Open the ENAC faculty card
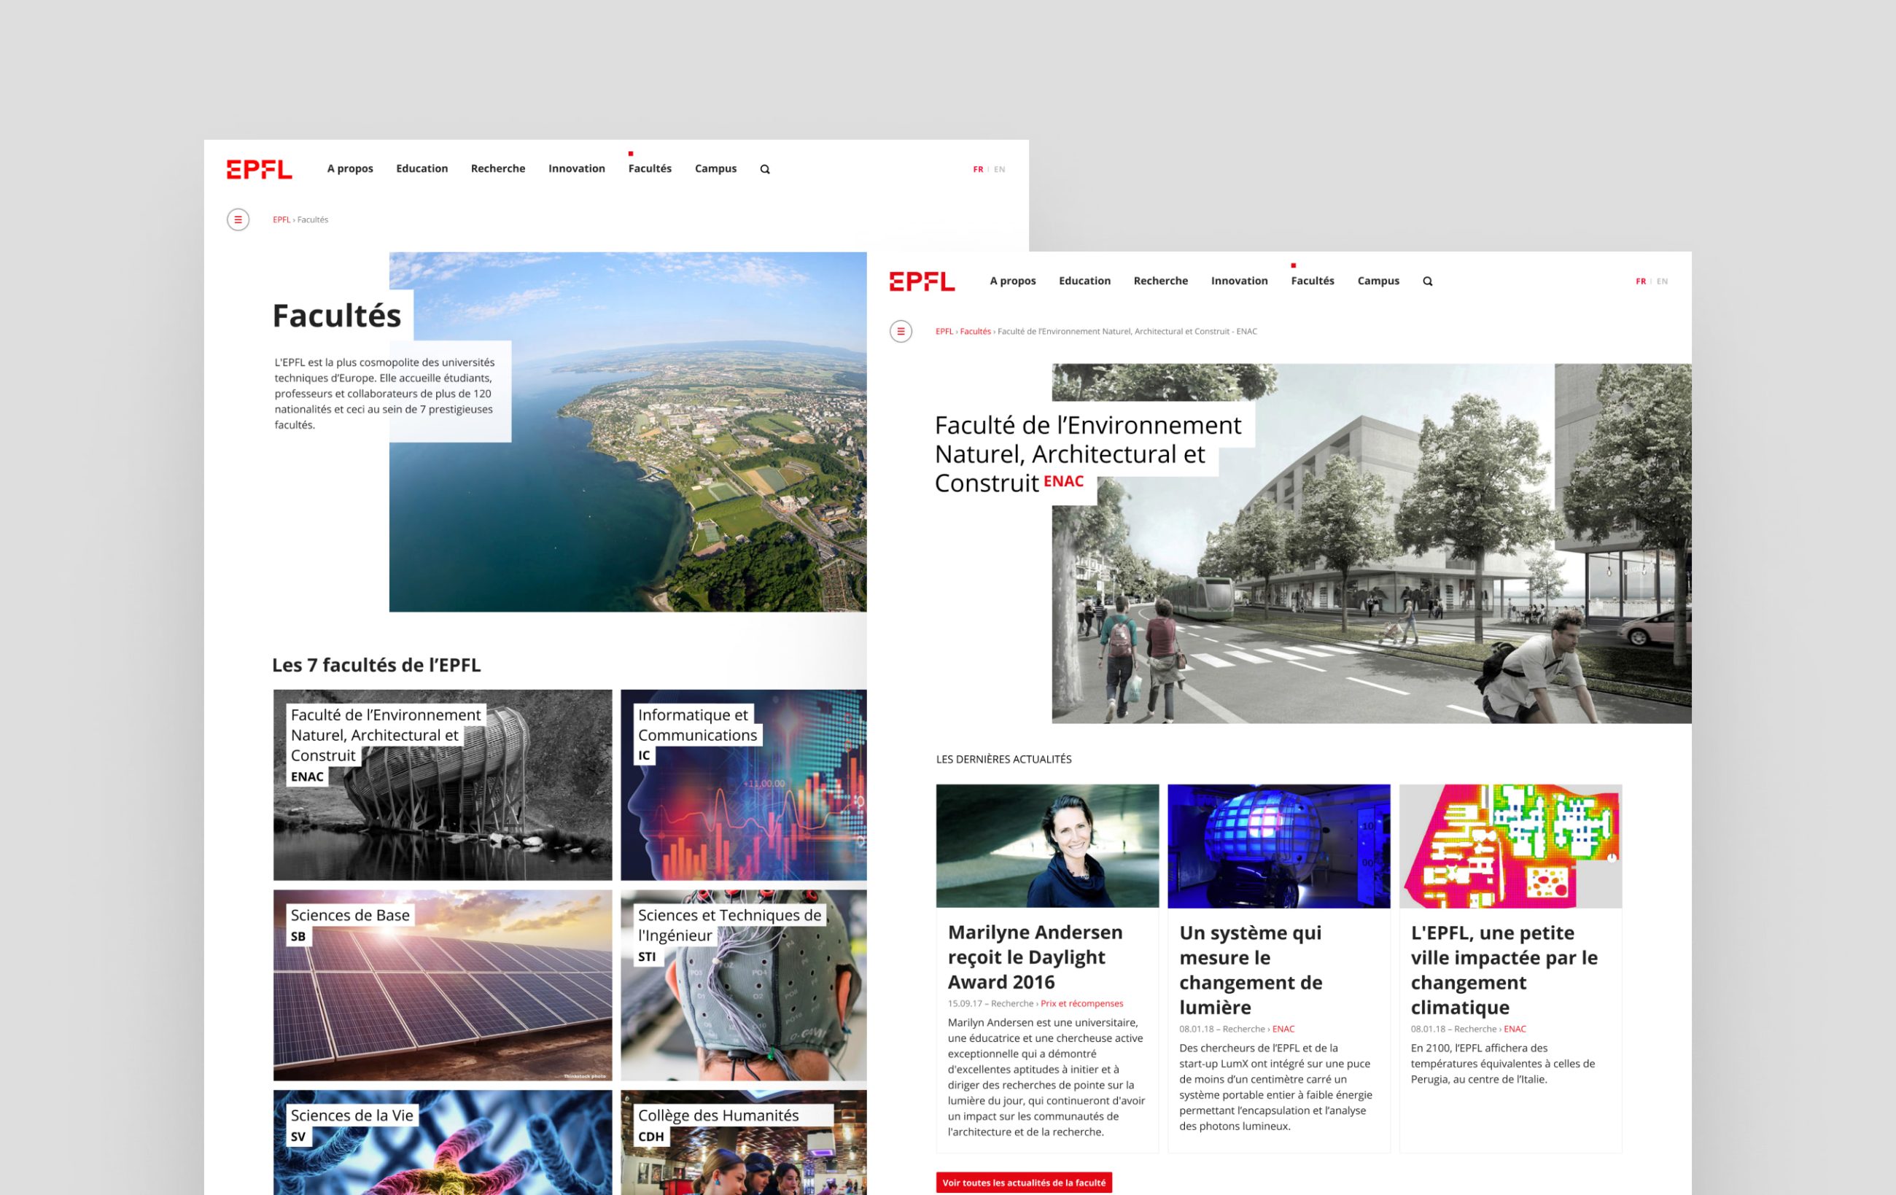This screenshot has width=1896, height=1195. pos(443,785)
